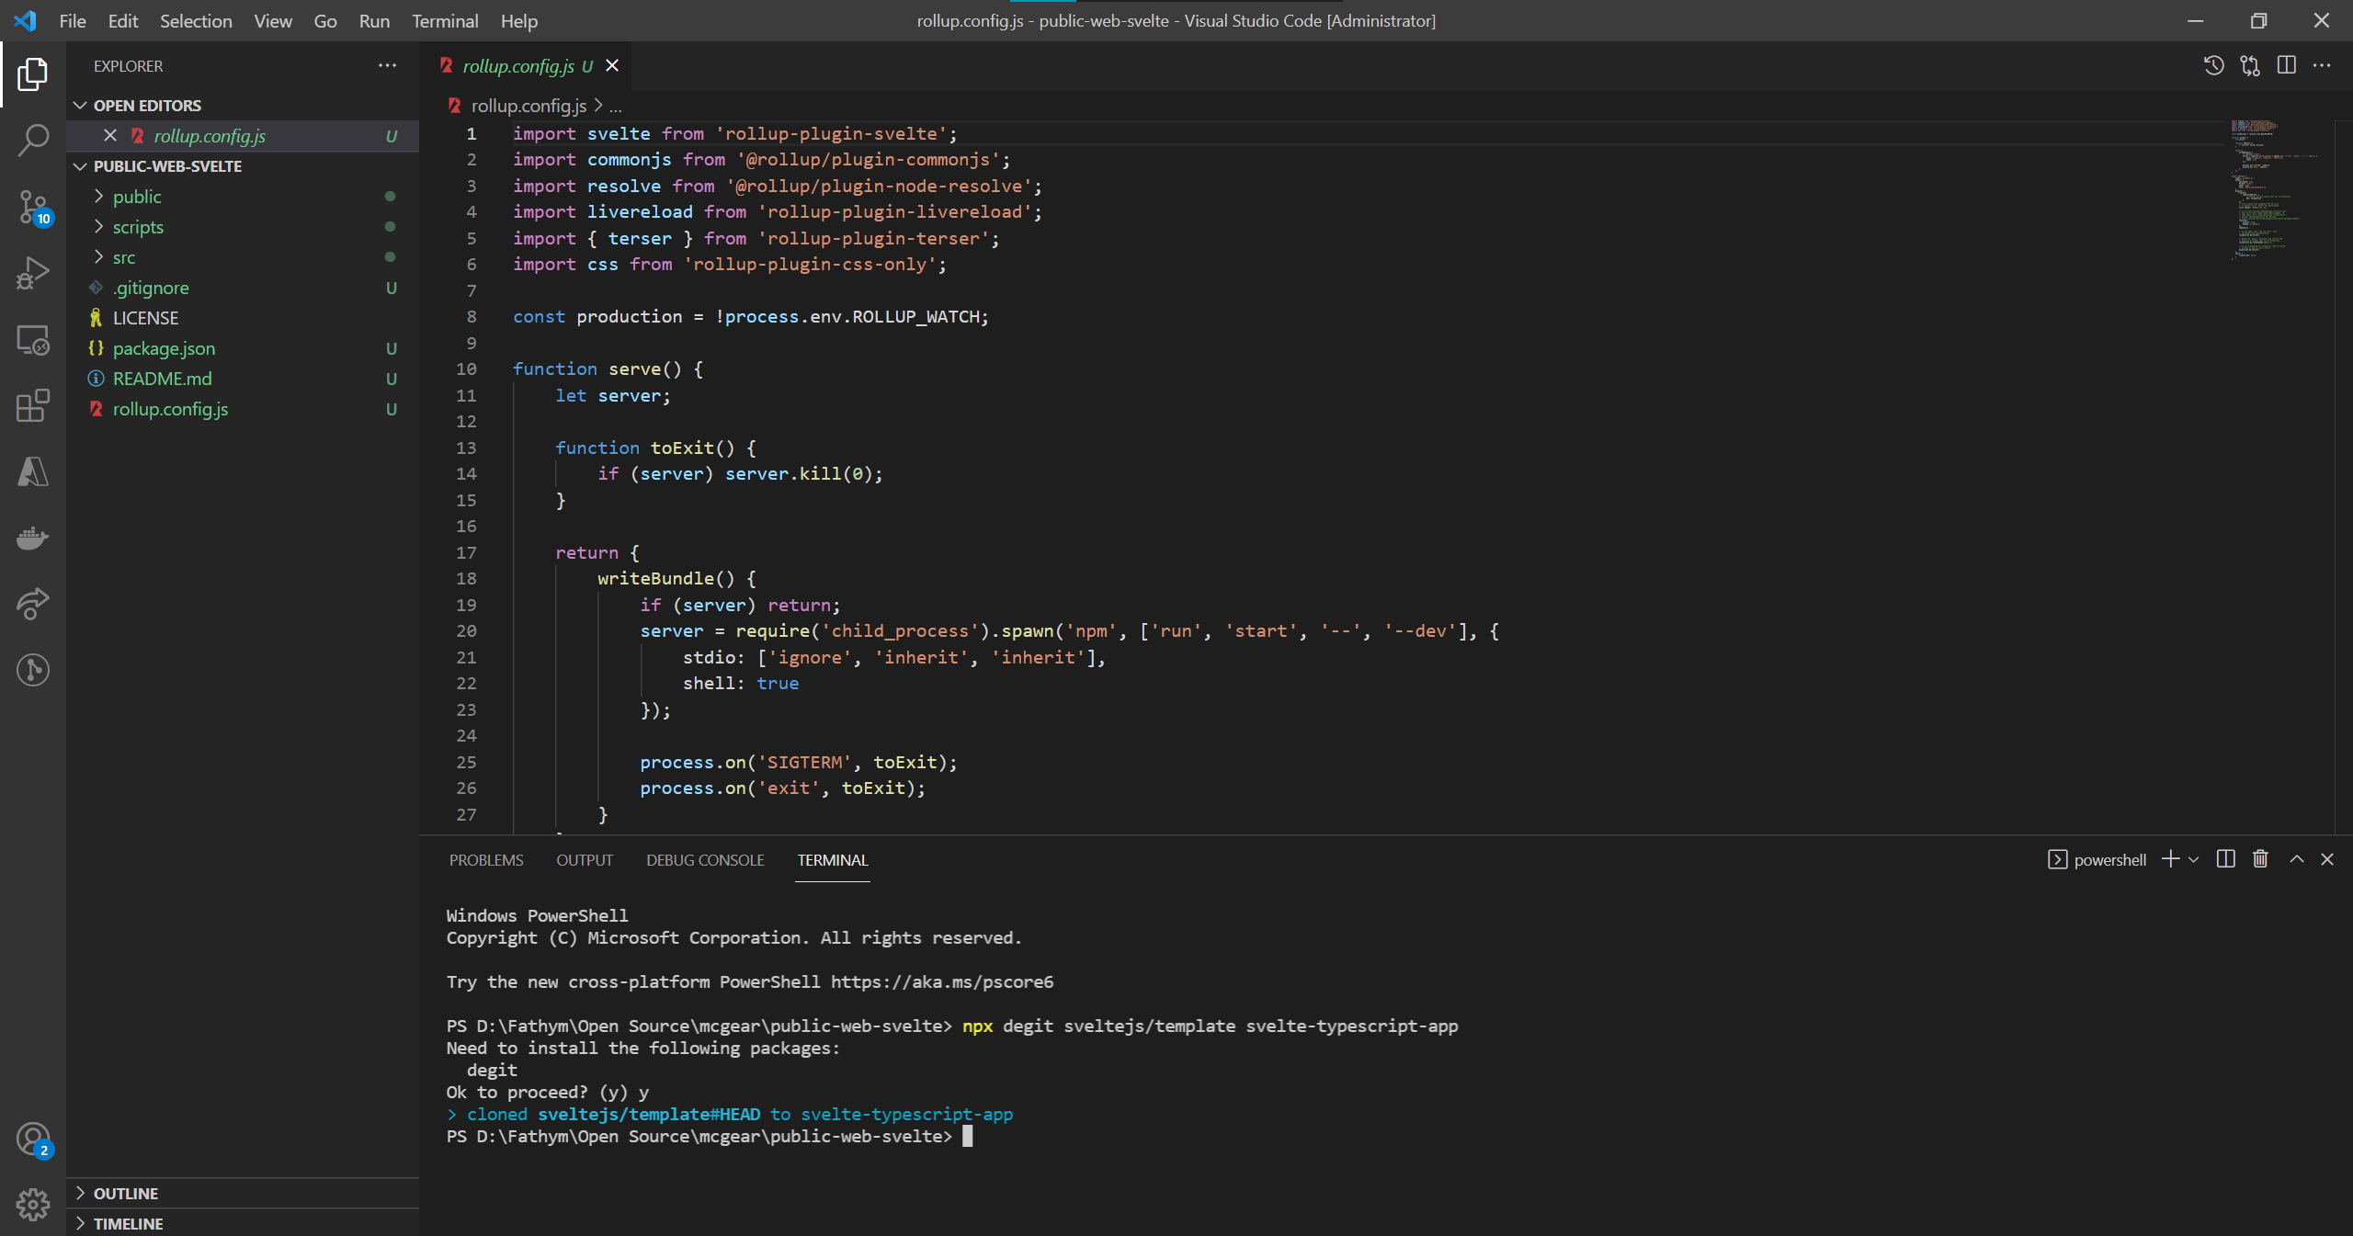Viewport: 2353px width, 1236px height.
Task: Click the https://aka.ms/pscore6 link in terminal
Action: coord(941,982)
